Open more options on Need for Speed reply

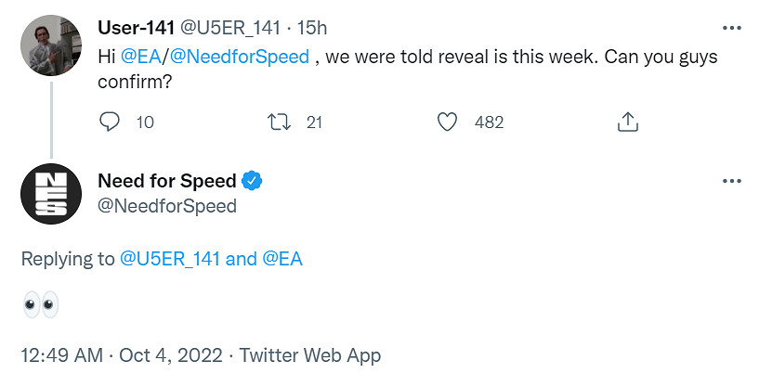(731, 180)
